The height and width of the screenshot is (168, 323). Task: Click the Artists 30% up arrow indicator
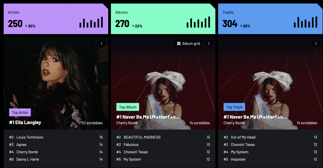26,26
